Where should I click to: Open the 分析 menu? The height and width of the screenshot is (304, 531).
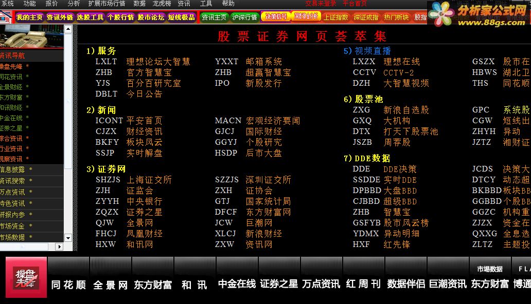(x=74, y=4)
